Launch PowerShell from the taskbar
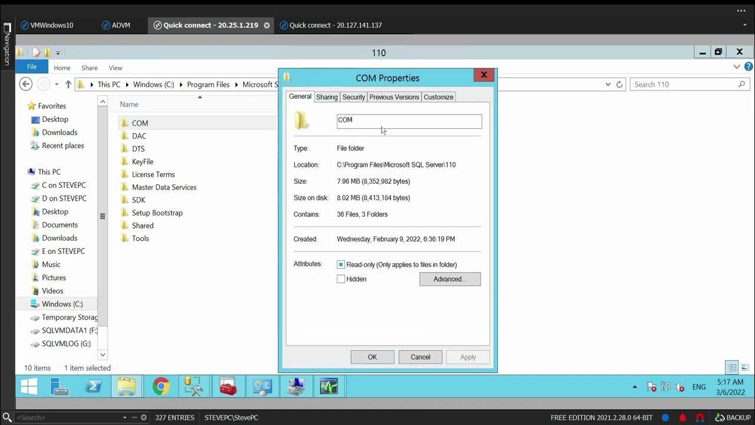755x425 pixels. (x=93, y=387)
